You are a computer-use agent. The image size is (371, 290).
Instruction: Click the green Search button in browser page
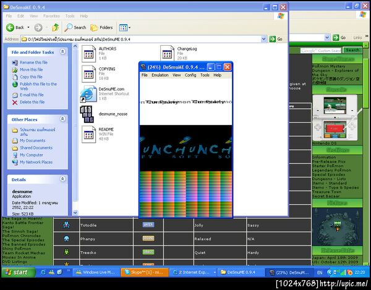click(352, 50)
